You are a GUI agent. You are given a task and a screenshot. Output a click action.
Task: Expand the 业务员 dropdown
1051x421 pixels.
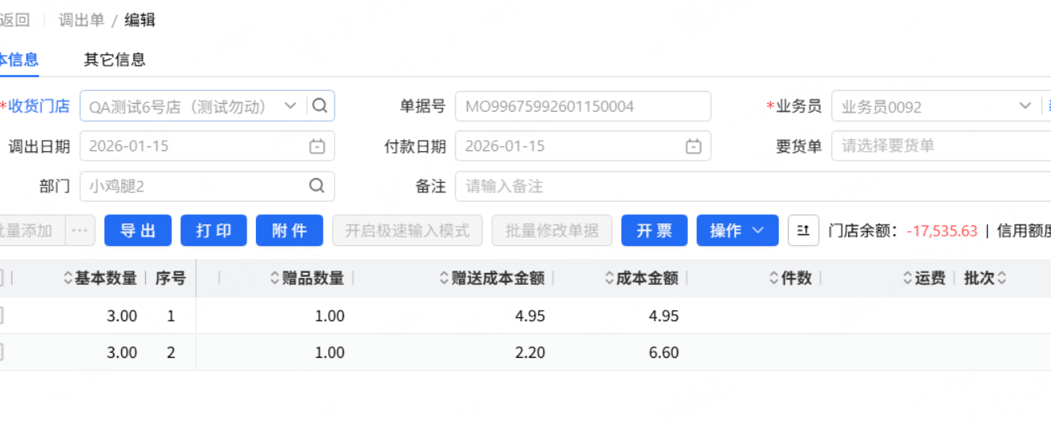(1024, 106)
